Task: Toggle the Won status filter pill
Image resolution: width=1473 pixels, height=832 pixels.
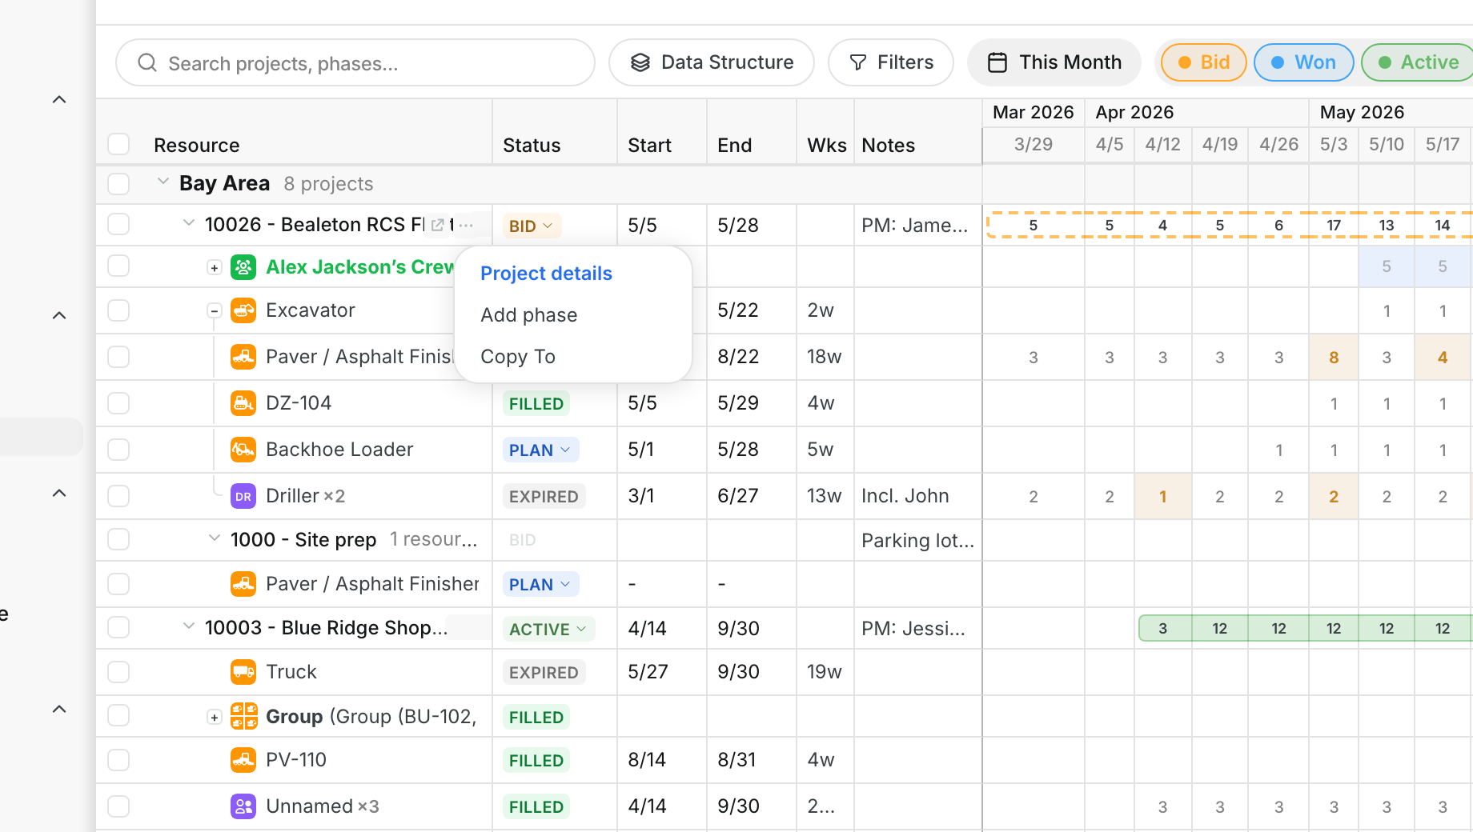Action: click(1303, 62)
